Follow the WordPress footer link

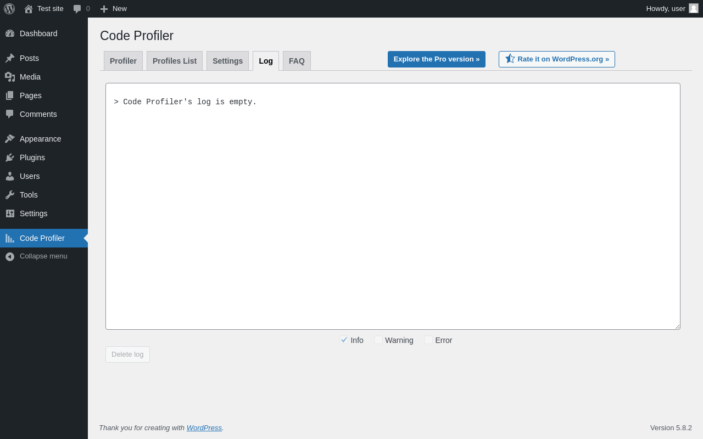(x=204, y=427)
